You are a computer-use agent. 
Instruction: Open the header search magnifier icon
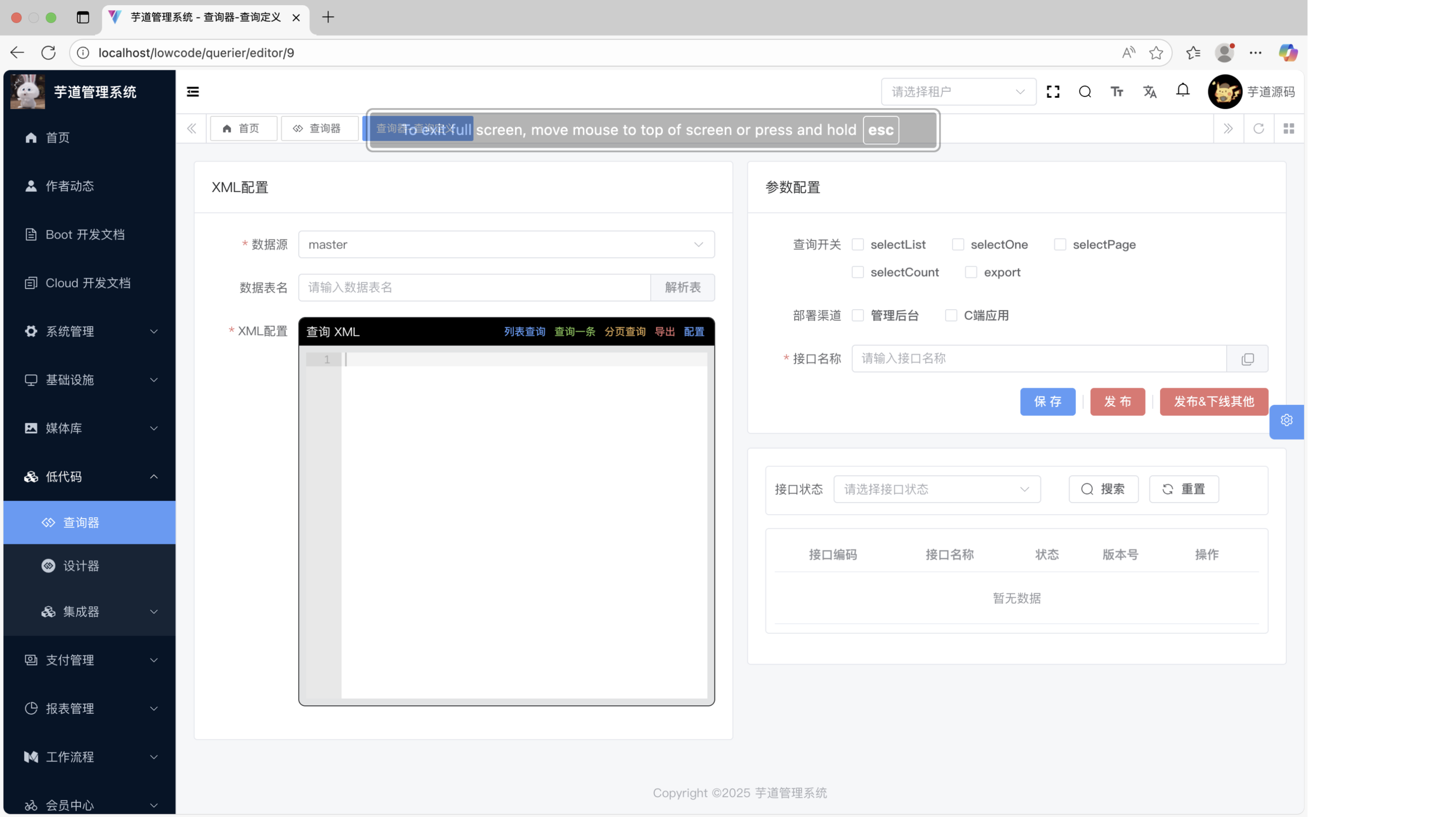click(1085, 91)
